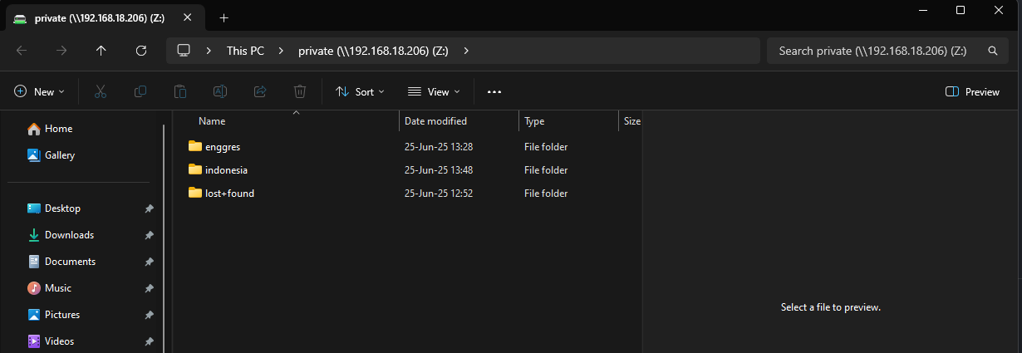Click private (\\192.168.18.206) (Z:) breadcrumb

click(x=373, y=51)
